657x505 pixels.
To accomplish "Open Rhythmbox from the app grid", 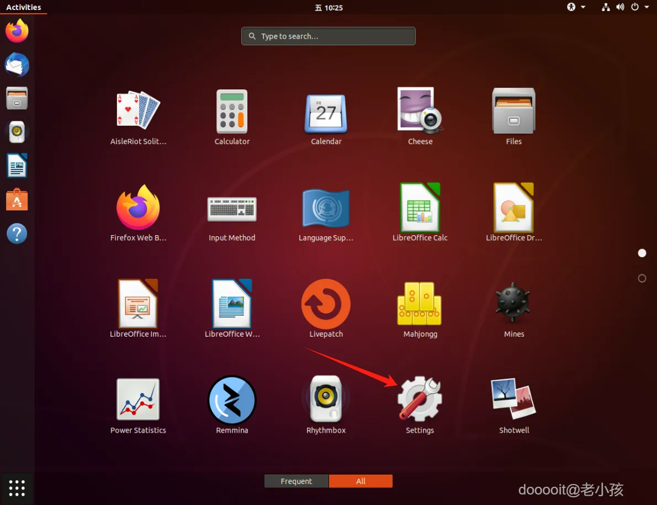I will [326, 405].
